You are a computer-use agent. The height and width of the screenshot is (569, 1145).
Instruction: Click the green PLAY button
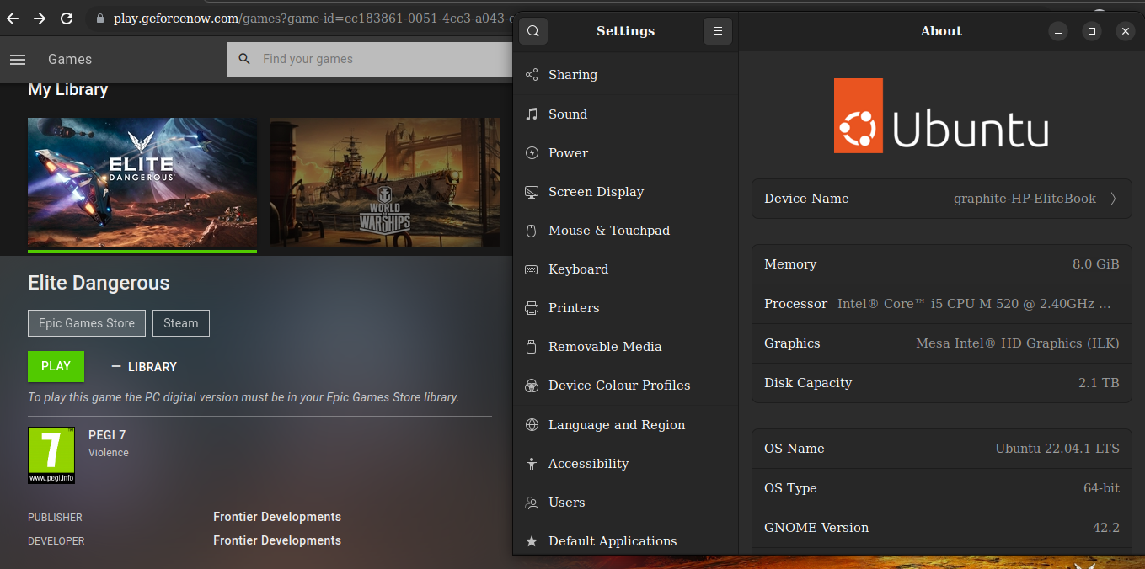(x=56, y=366)
